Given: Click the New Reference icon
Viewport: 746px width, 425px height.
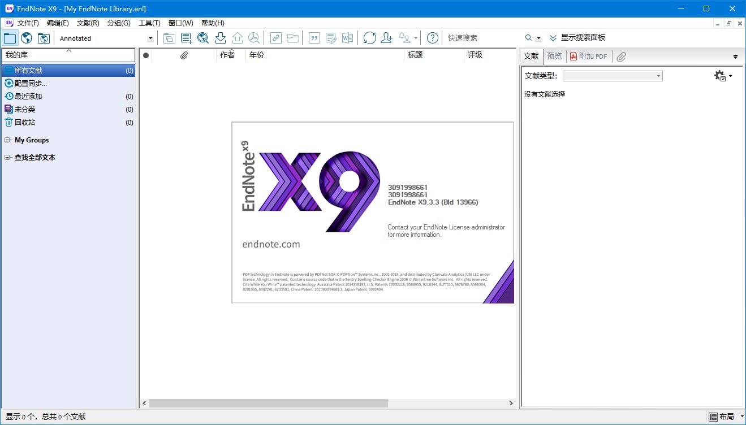Looking at the screenshot, I should coord(186,38).
